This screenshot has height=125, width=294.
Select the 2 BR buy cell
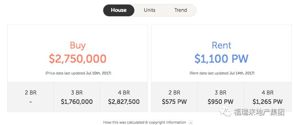pos(30,97)
